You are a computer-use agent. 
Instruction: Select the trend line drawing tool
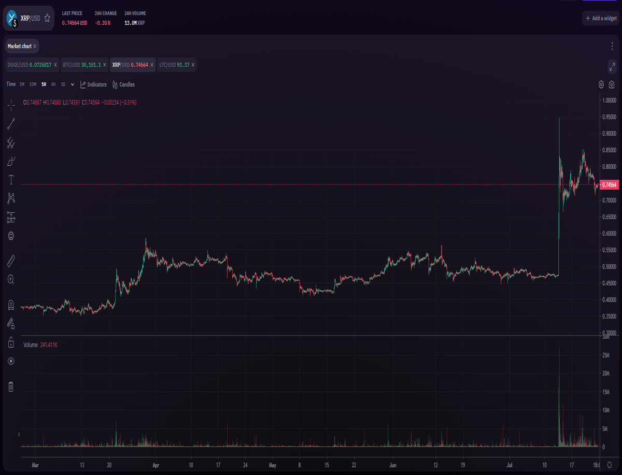pyautogui.click(x=11, y=123)
